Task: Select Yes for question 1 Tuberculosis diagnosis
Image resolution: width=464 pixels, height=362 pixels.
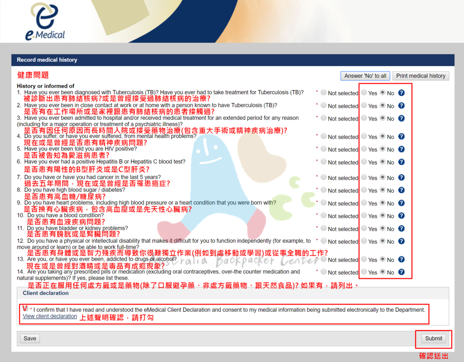Action: click(x=364, y=93)
